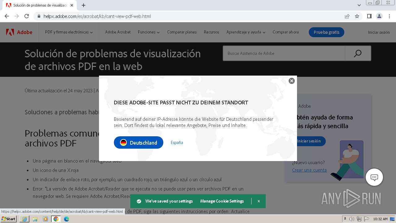Expand the Funciones dropdown
The image size is (396, 223).
pos(149,32)
